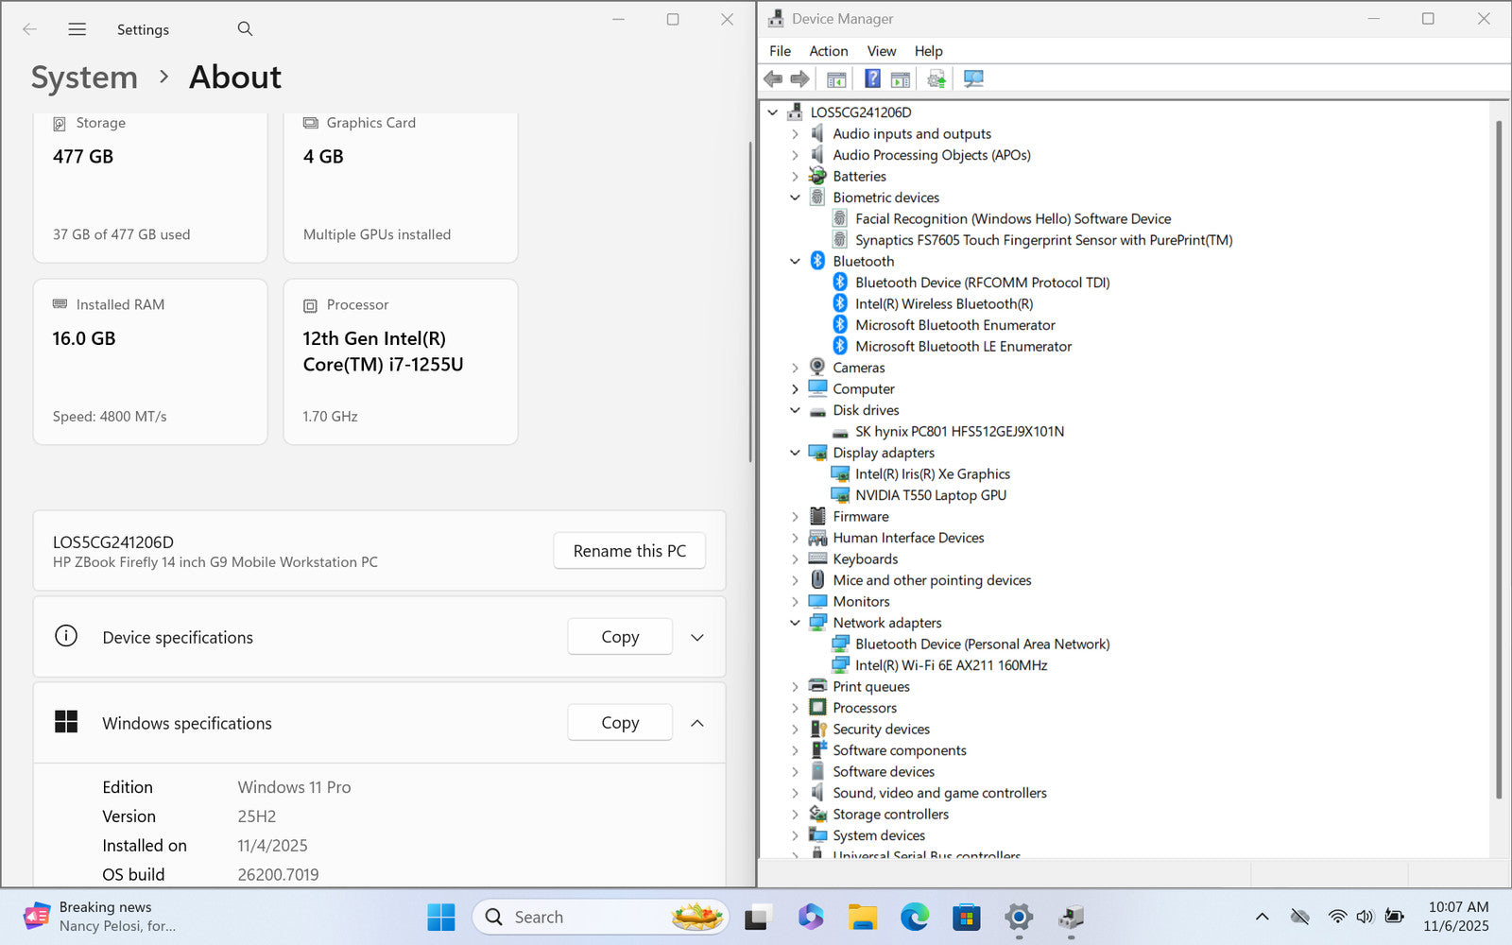Open the Settings hamburger navigation menu
Image resolution: width=1512 pixels, height=945 pixels.
[x=77, y=29]
